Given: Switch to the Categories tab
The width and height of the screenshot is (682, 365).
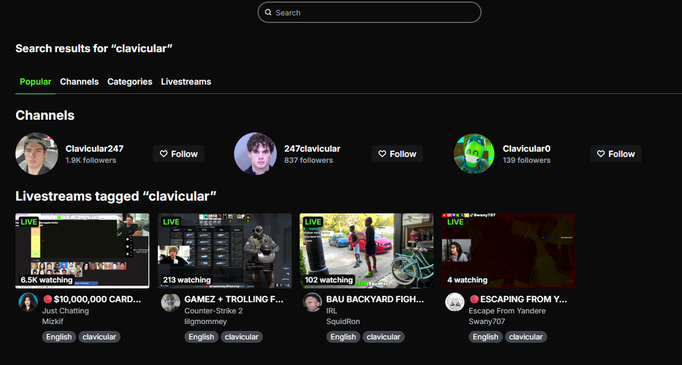Looking at the screenshot, I should [129, 82].
